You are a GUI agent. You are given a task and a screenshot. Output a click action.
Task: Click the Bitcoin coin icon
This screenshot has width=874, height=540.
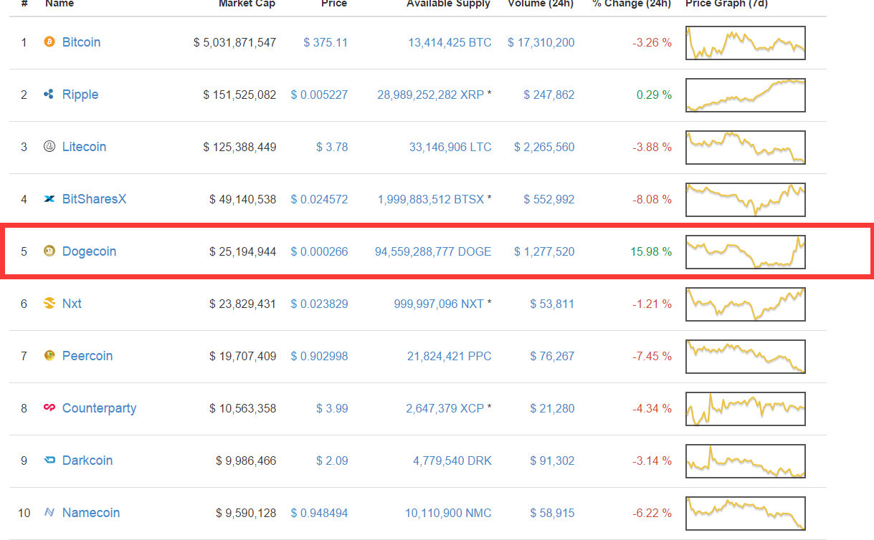point(49,42)
